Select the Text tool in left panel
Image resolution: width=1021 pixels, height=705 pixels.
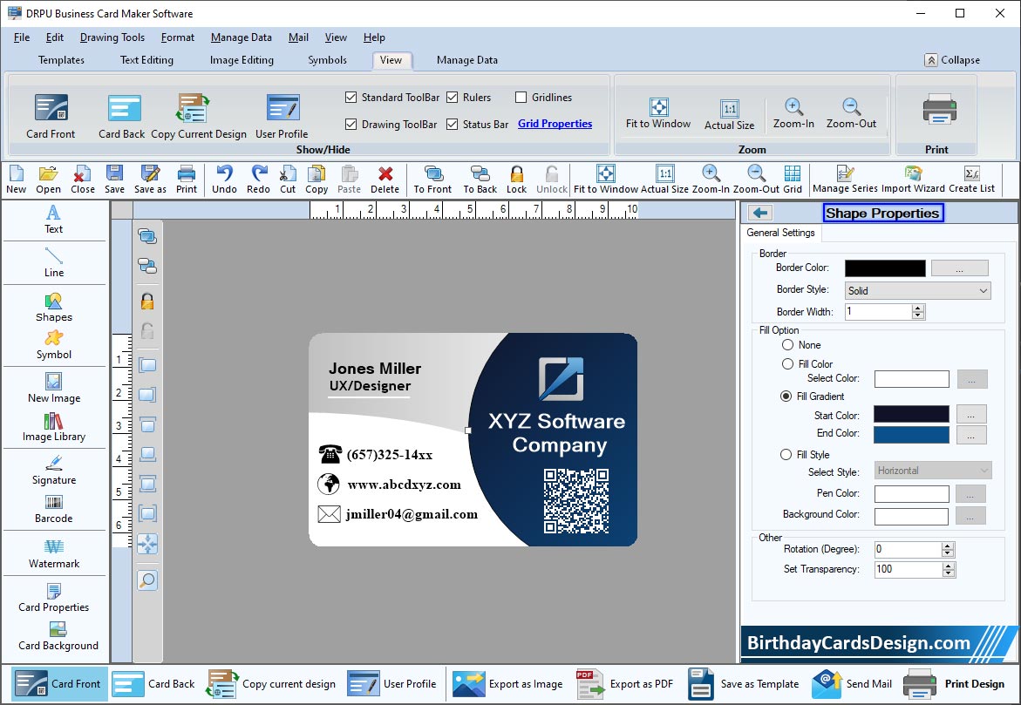53,220
